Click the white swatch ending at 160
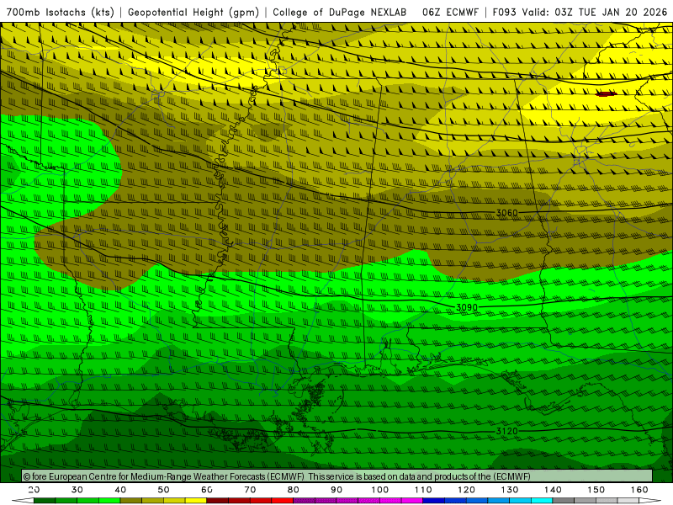673x505 pixels. (628, 500)
